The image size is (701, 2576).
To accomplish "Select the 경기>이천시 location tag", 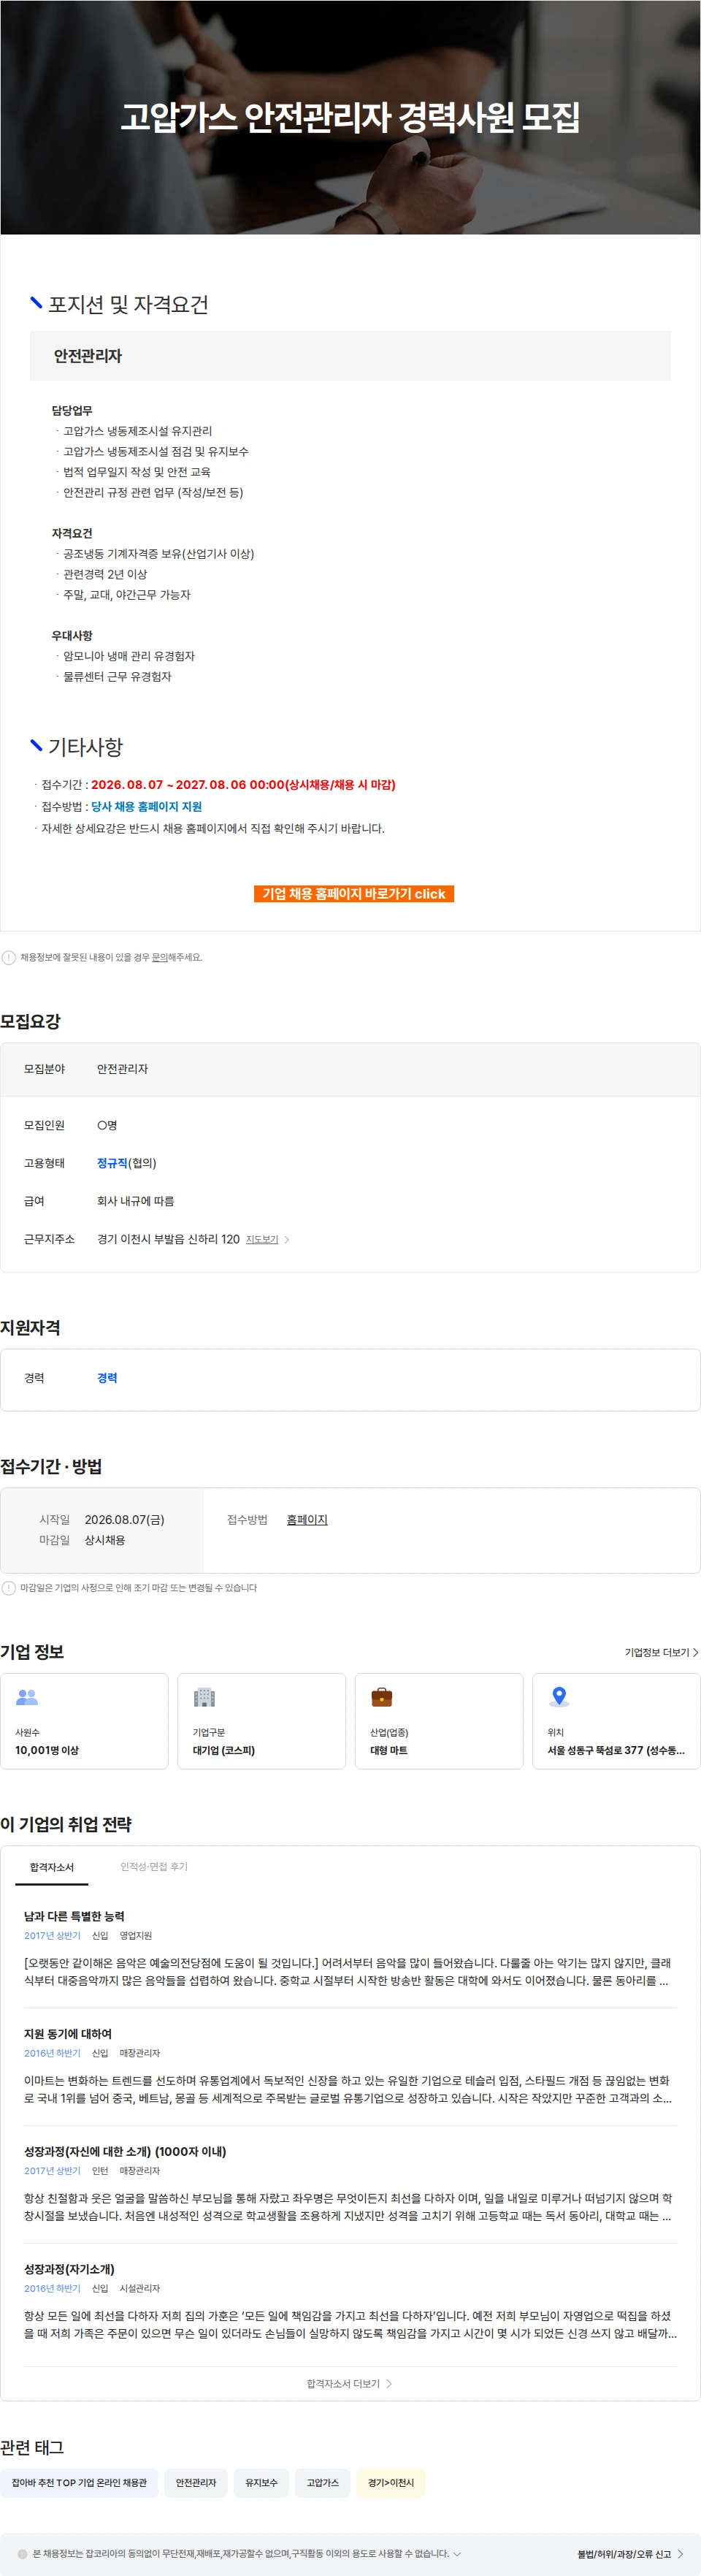I will click(391, 2483).
